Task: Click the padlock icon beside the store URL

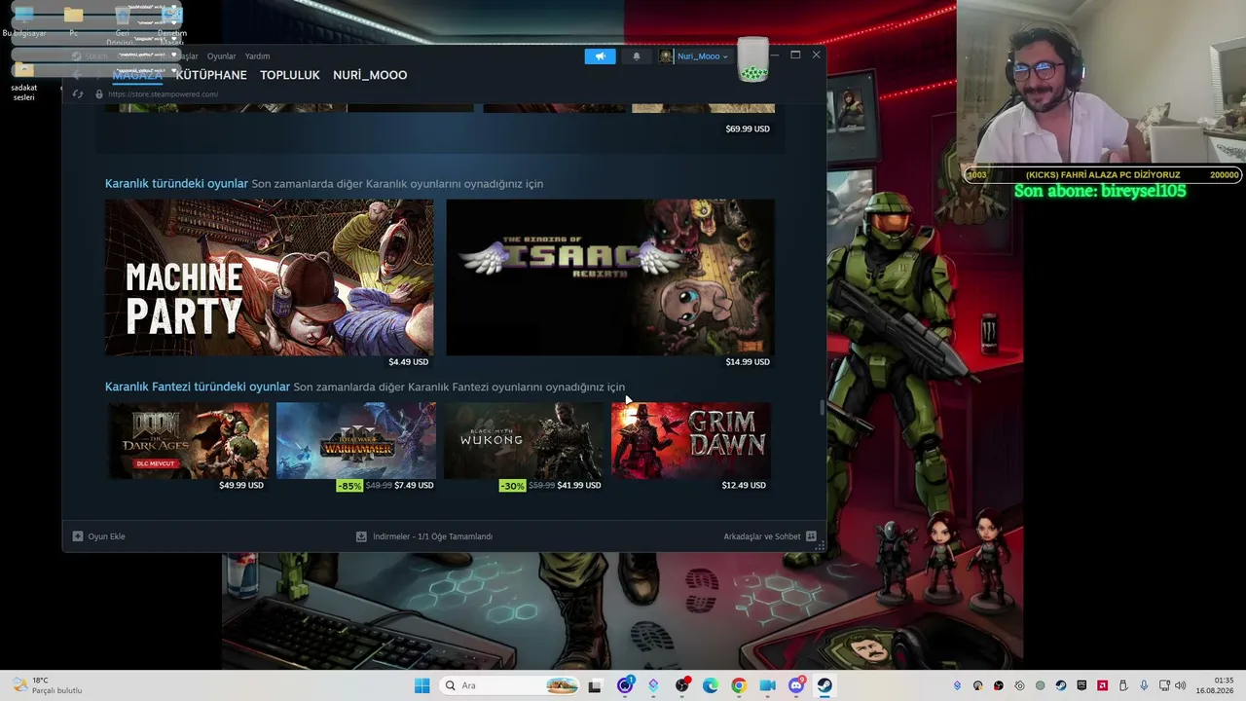Action: tap(99, 94)
